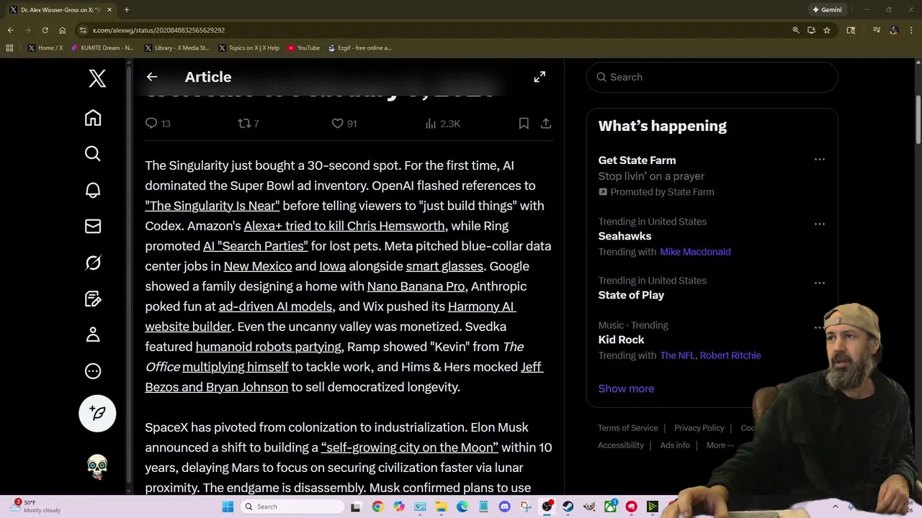Bookmark this article
This screenshot has height=518, width=922.
[524, 124]
